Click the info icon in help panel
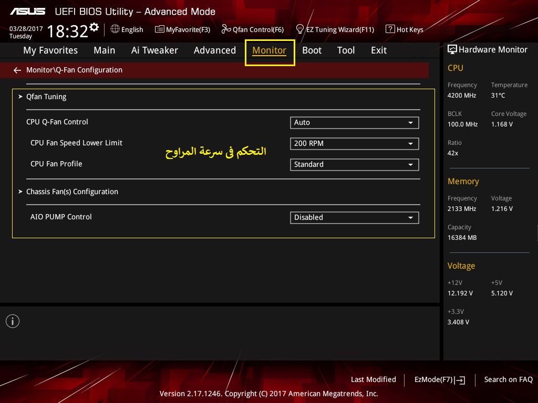Screen dimensions: 538x403 click(x=13, y=321)
